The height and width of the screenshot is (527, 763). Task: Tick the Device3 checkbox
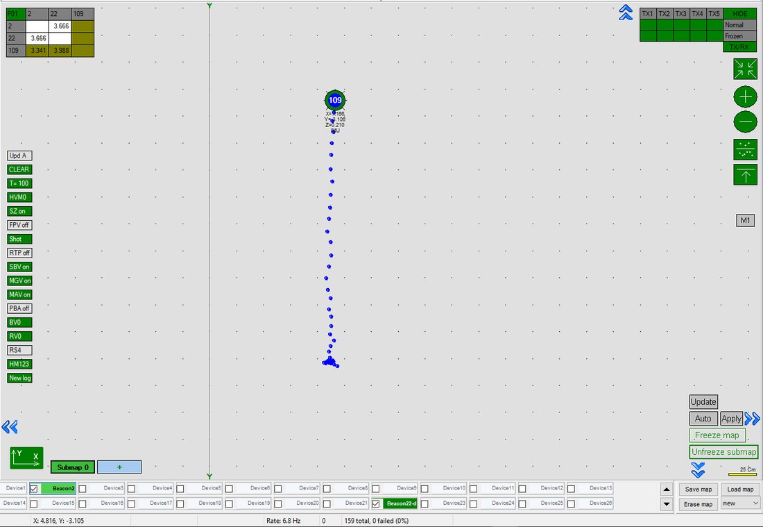[x=83, y=489]
